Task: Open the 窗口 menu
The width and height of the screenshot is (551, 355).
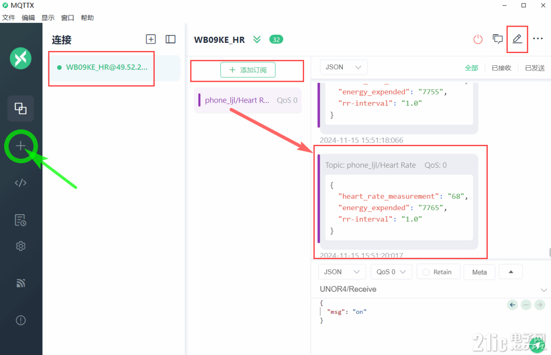Action: (x=67, y=17)
